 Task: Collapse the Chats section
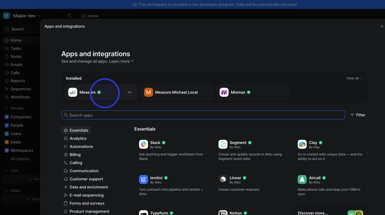7,191
